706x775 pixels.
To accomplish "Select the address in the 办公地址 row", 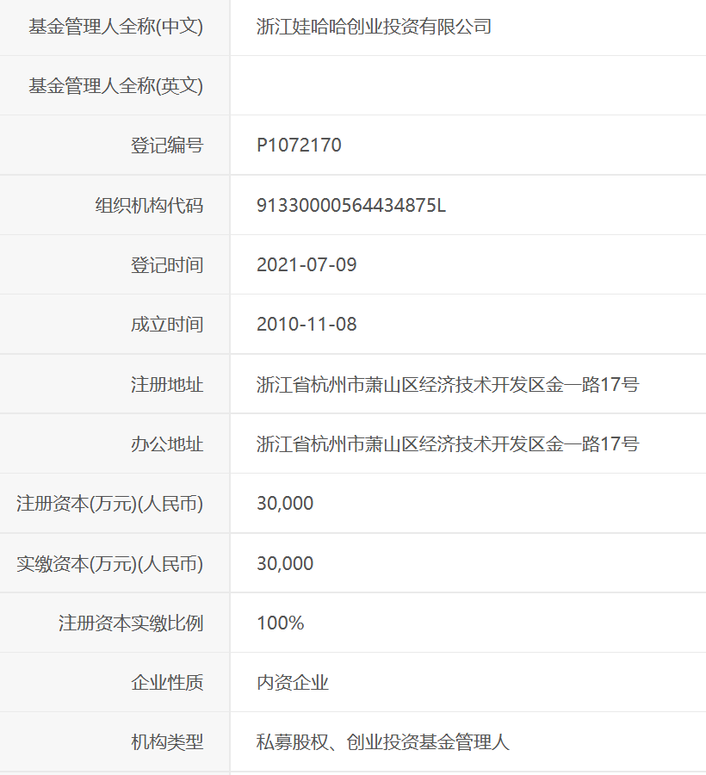I will [x=448, y=443].
